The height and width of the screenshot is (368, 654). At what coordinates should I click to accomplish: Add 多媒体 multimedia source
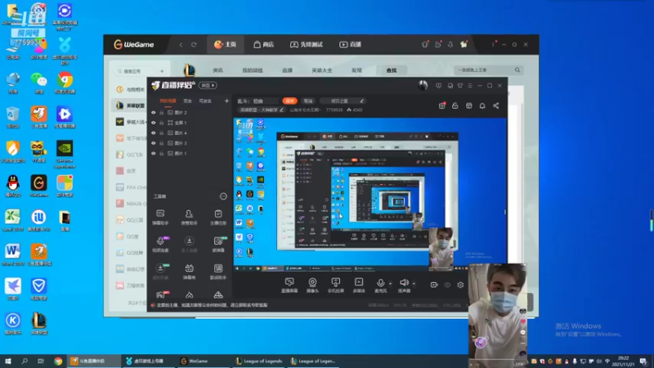[x=359, y=285]
